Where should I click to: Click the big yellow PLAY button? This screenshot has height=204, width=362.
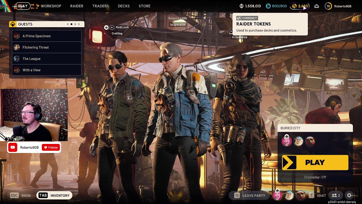click(x=315, y=162)
